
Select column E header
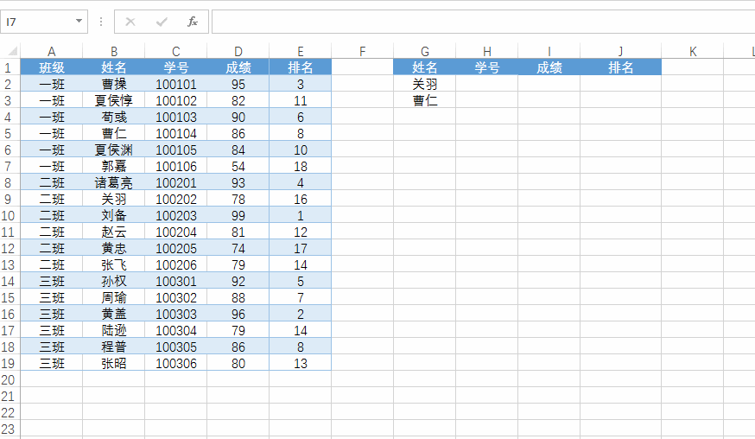300,51
